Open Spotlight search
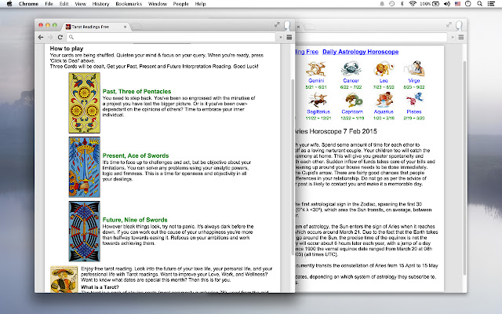Viewport: 502px width, 314px height. pos(479,4)
